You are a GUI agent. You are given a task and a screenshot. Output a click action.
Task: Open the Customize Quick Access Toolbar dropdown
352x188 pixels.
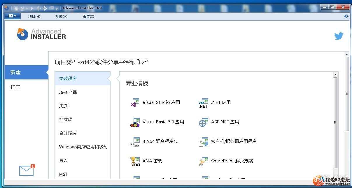pyautogui.click(x=57, y=8)
